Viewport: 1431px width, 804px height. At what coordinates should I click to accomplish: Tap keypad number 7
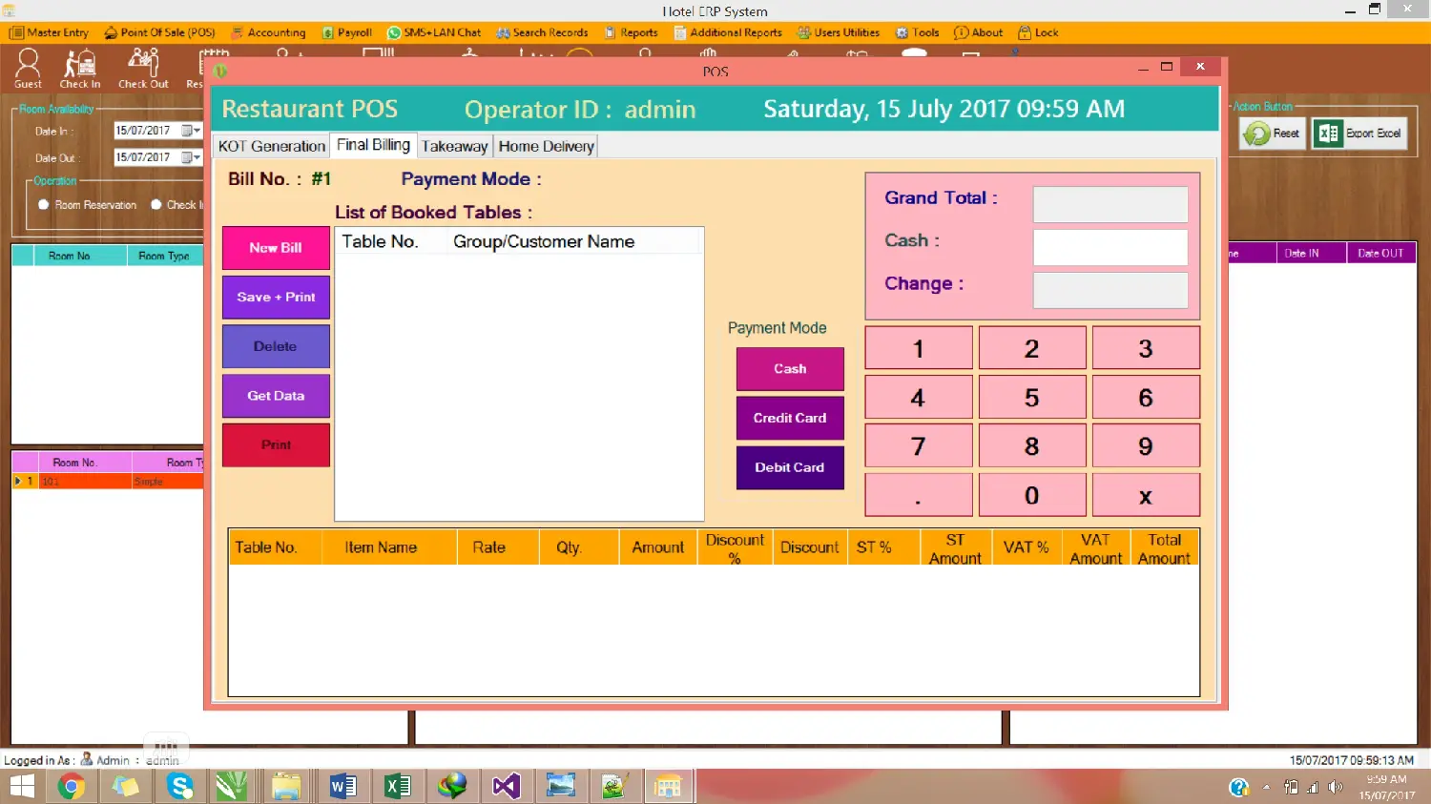coord(919,445)
